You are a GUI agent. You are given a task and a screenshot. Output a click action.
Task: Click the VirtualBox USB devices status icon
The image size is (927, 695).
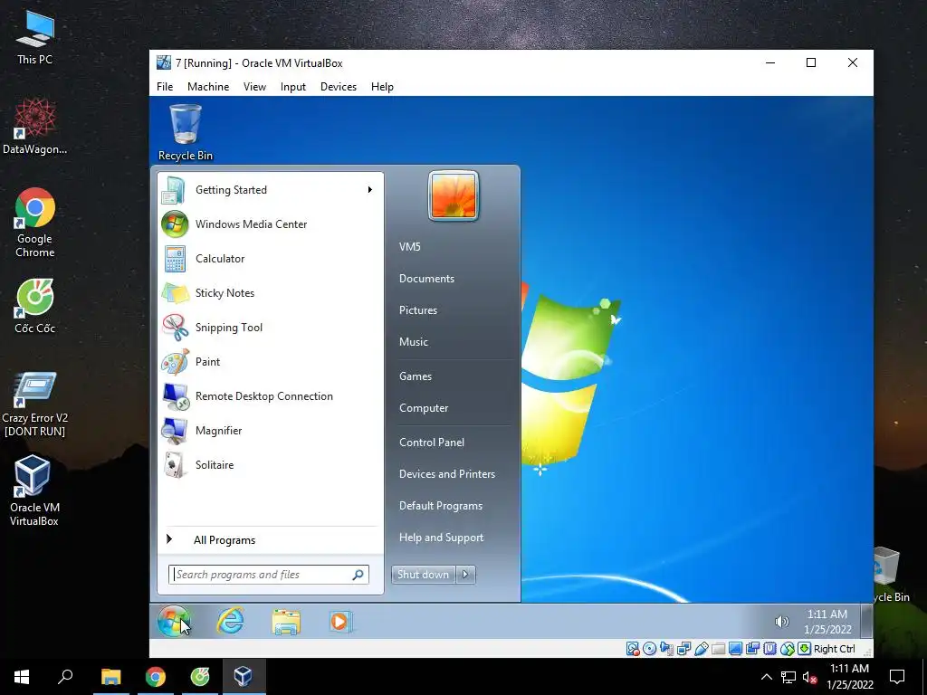pyautogui.click(x=702, y=649)
